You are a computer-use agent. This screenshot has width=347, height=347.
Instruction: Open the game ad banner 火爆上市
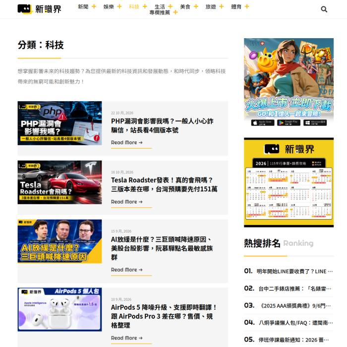(289, 83)
